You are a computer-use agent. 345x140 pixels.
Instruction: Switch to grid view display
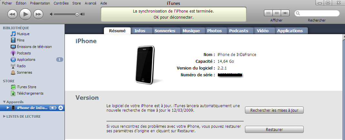click(x=277, y=13)
